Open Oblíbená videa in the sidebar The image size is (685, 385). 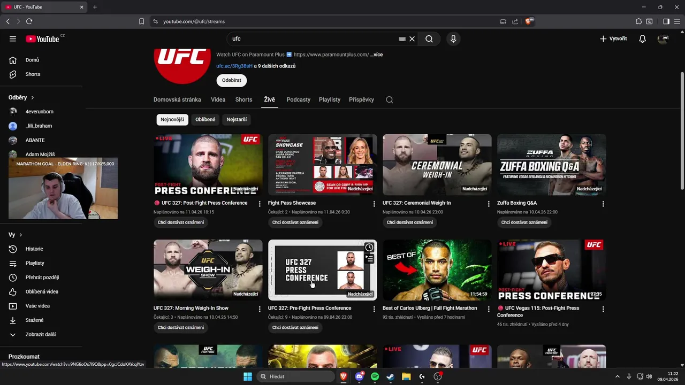point(43,292)
